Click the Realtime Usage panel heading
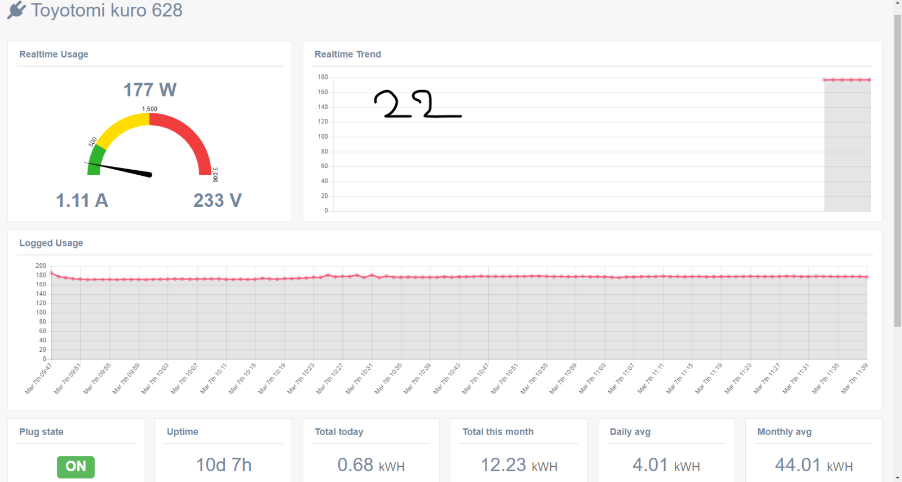This screenshot has height=482, width=902. 54,54
